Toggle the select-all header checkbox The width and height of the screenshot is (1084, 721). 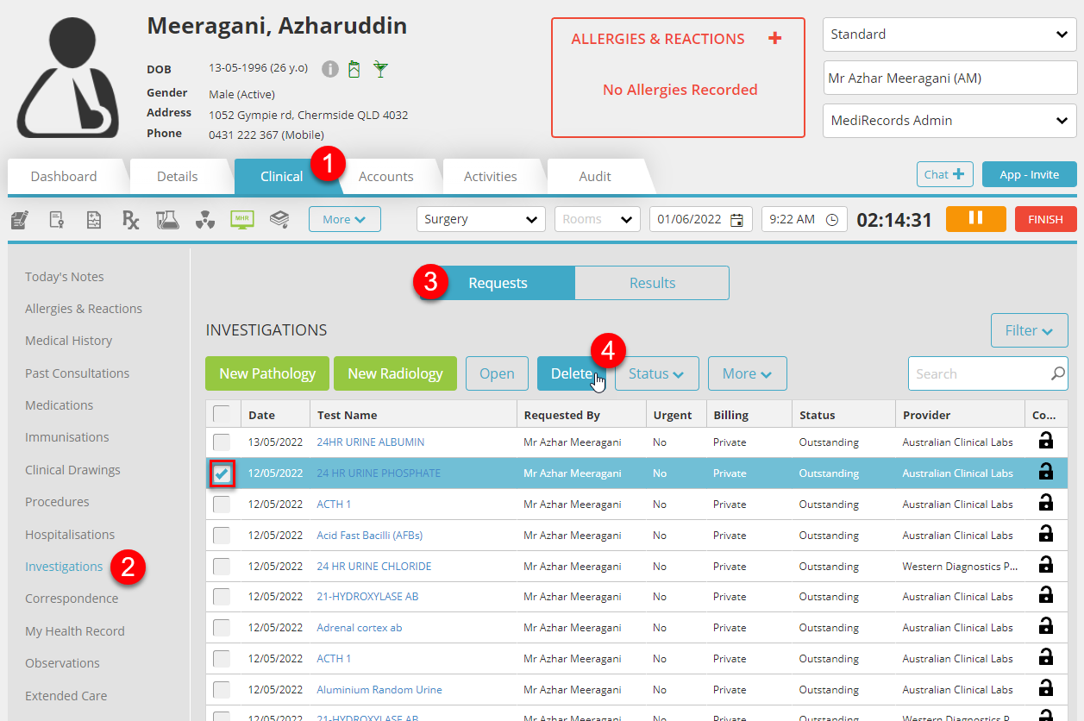point(222,414)
